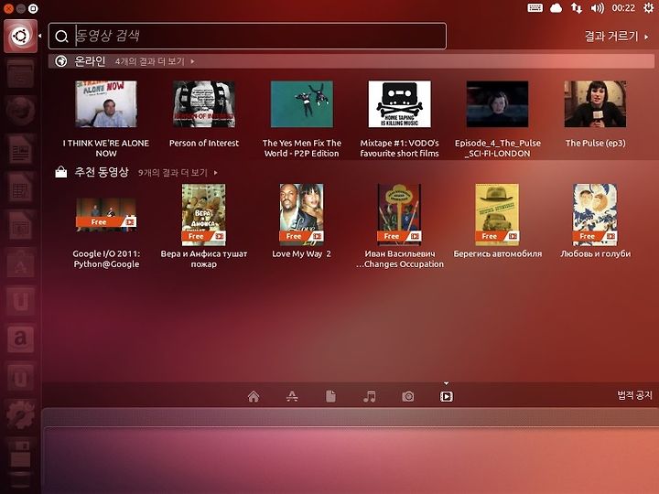
Task: Click the 추천 동영상 shopping bag icon
Action: pyautogui.click(x=61, y=172)
